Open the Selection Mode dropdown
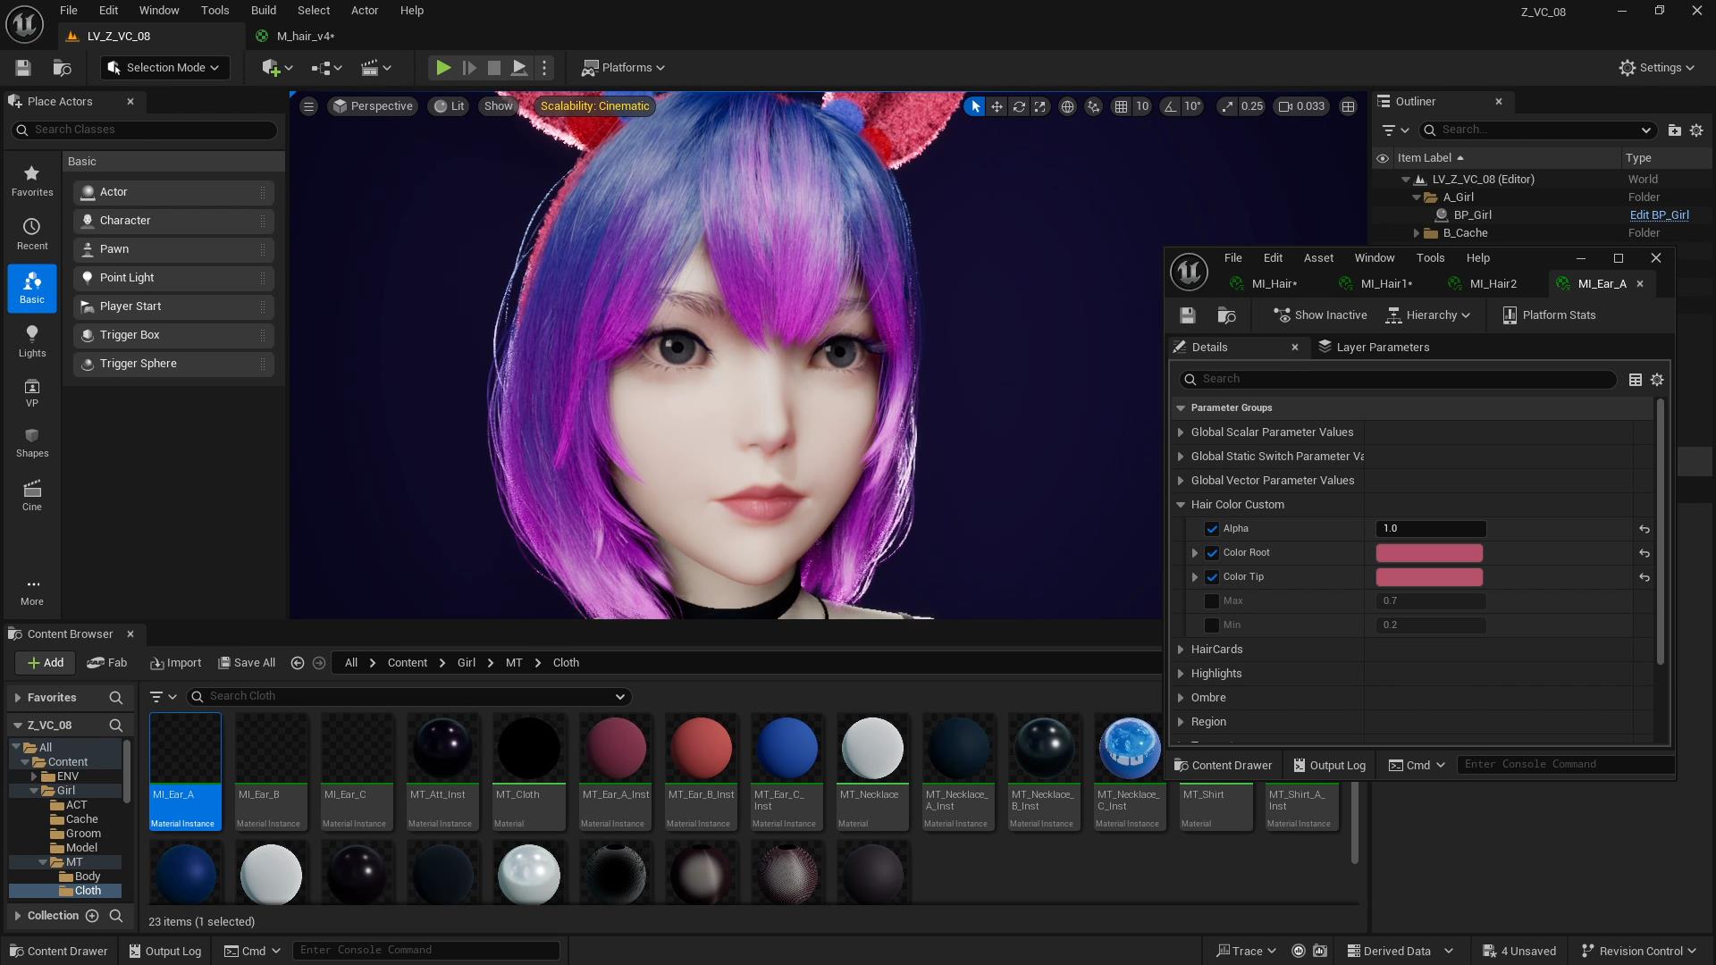This screenshot has height=965, width=1716. click(165, 68)
